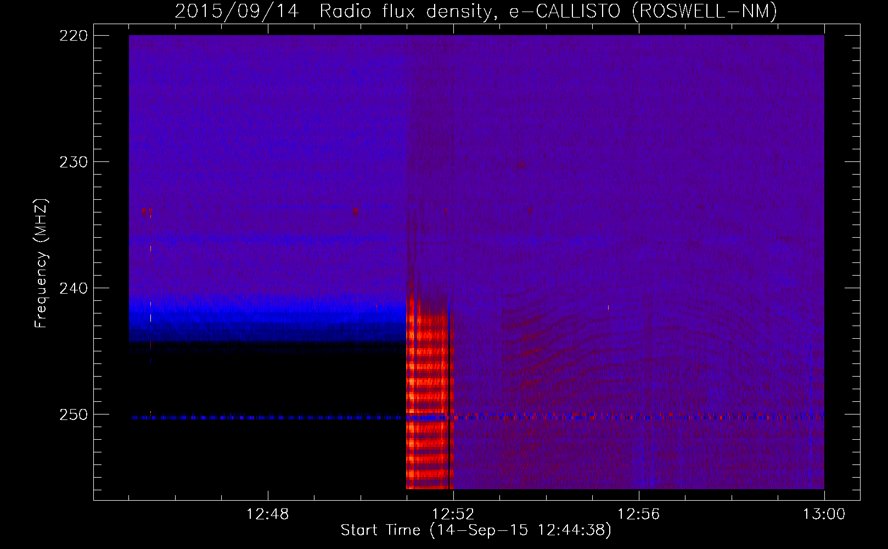888x549 pixels.
Task: Click the Start Time axis caption
Action: click(x=476, y=530)
